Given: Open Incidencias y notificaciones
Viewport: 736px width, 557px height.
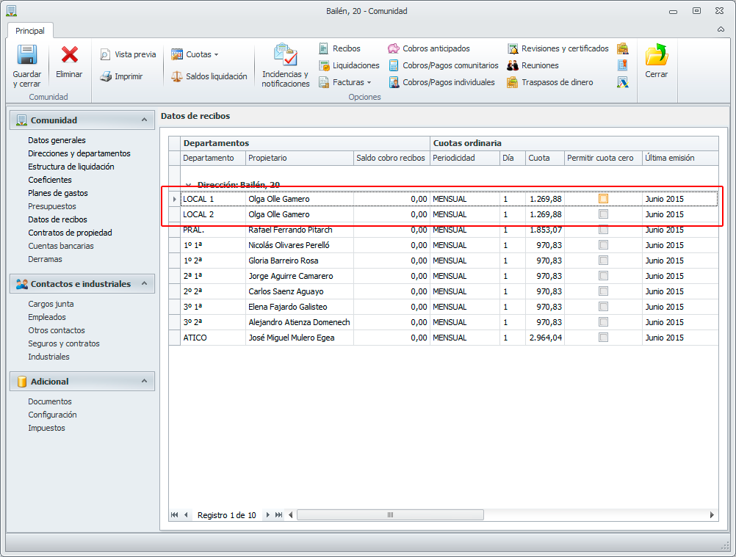Looking at the screenshot, I should point(285,56).
